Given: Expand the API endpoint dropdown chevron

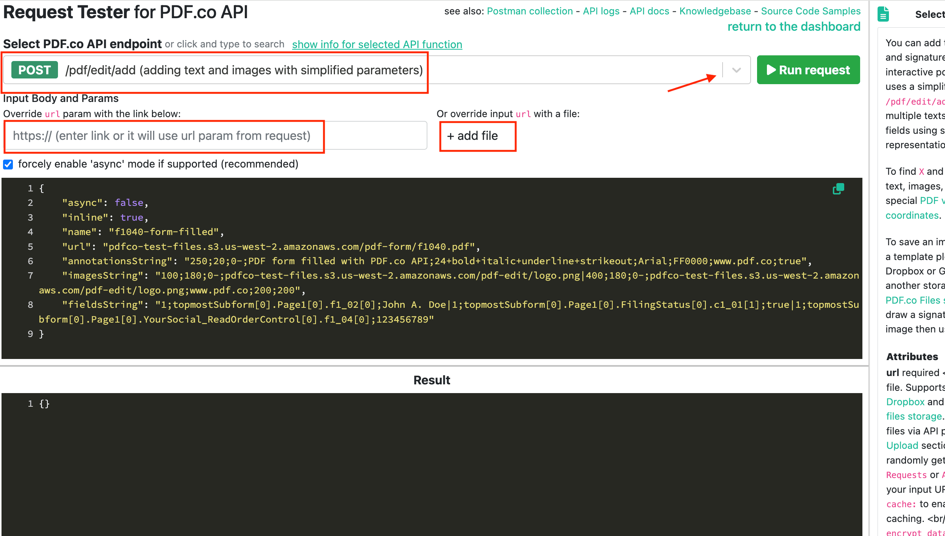Looking at the screenshot, I should [736, 70].
